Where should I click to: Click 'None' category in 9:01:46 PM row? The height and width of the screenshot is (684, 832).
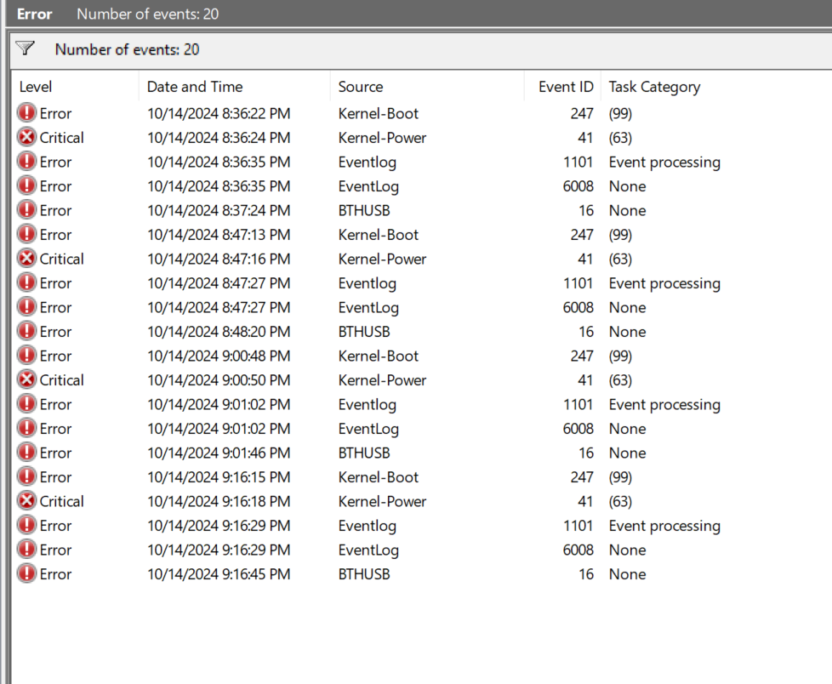[x=627, y=453]
